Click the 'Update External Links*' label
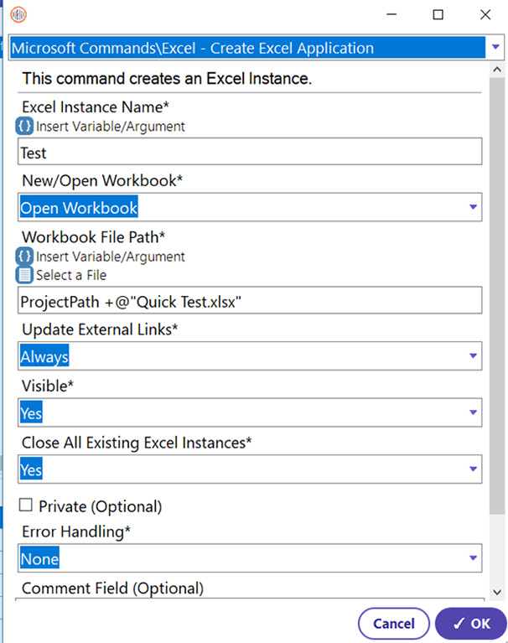This screenshot has height=643, width=508. point(100,329)
